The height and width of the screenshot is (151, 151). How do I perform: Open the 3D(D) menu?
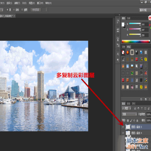point(24,3)
